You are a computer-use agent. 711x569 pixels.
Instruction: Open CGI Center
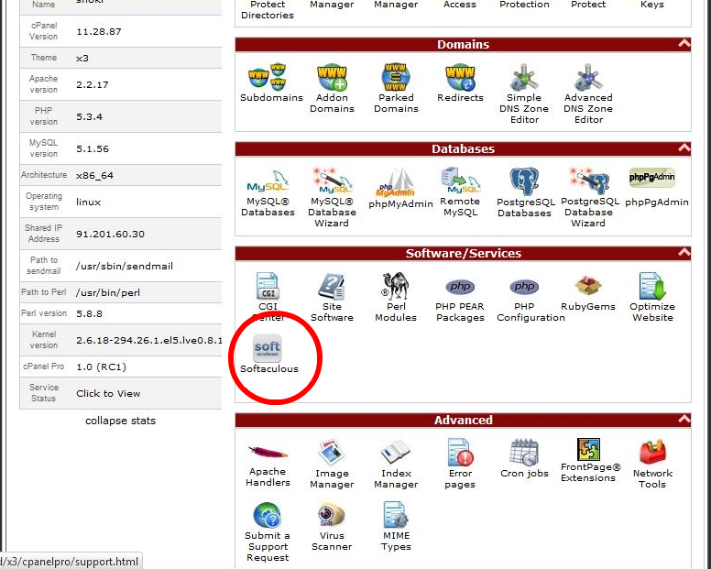tap(268, 298)
